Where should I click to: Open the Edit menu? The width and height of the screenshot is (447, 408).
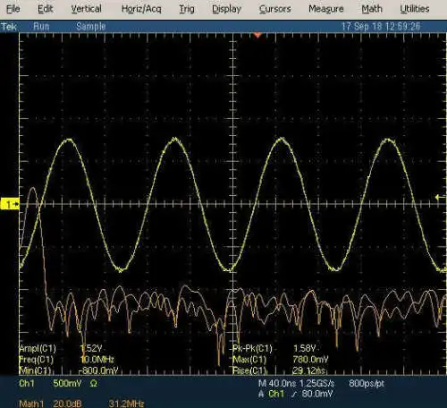pos(45,9)
